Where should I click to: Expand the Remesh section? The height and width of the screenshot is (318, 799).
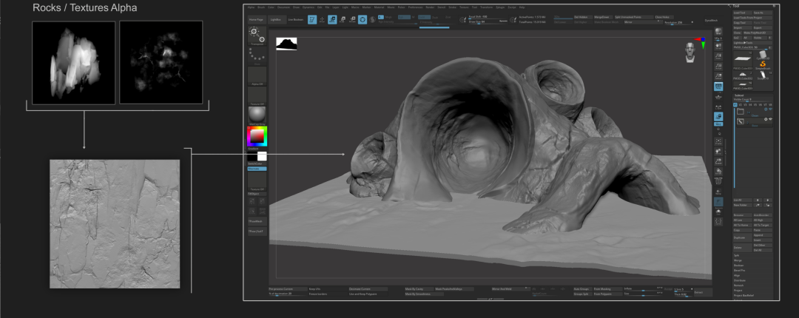738,285
